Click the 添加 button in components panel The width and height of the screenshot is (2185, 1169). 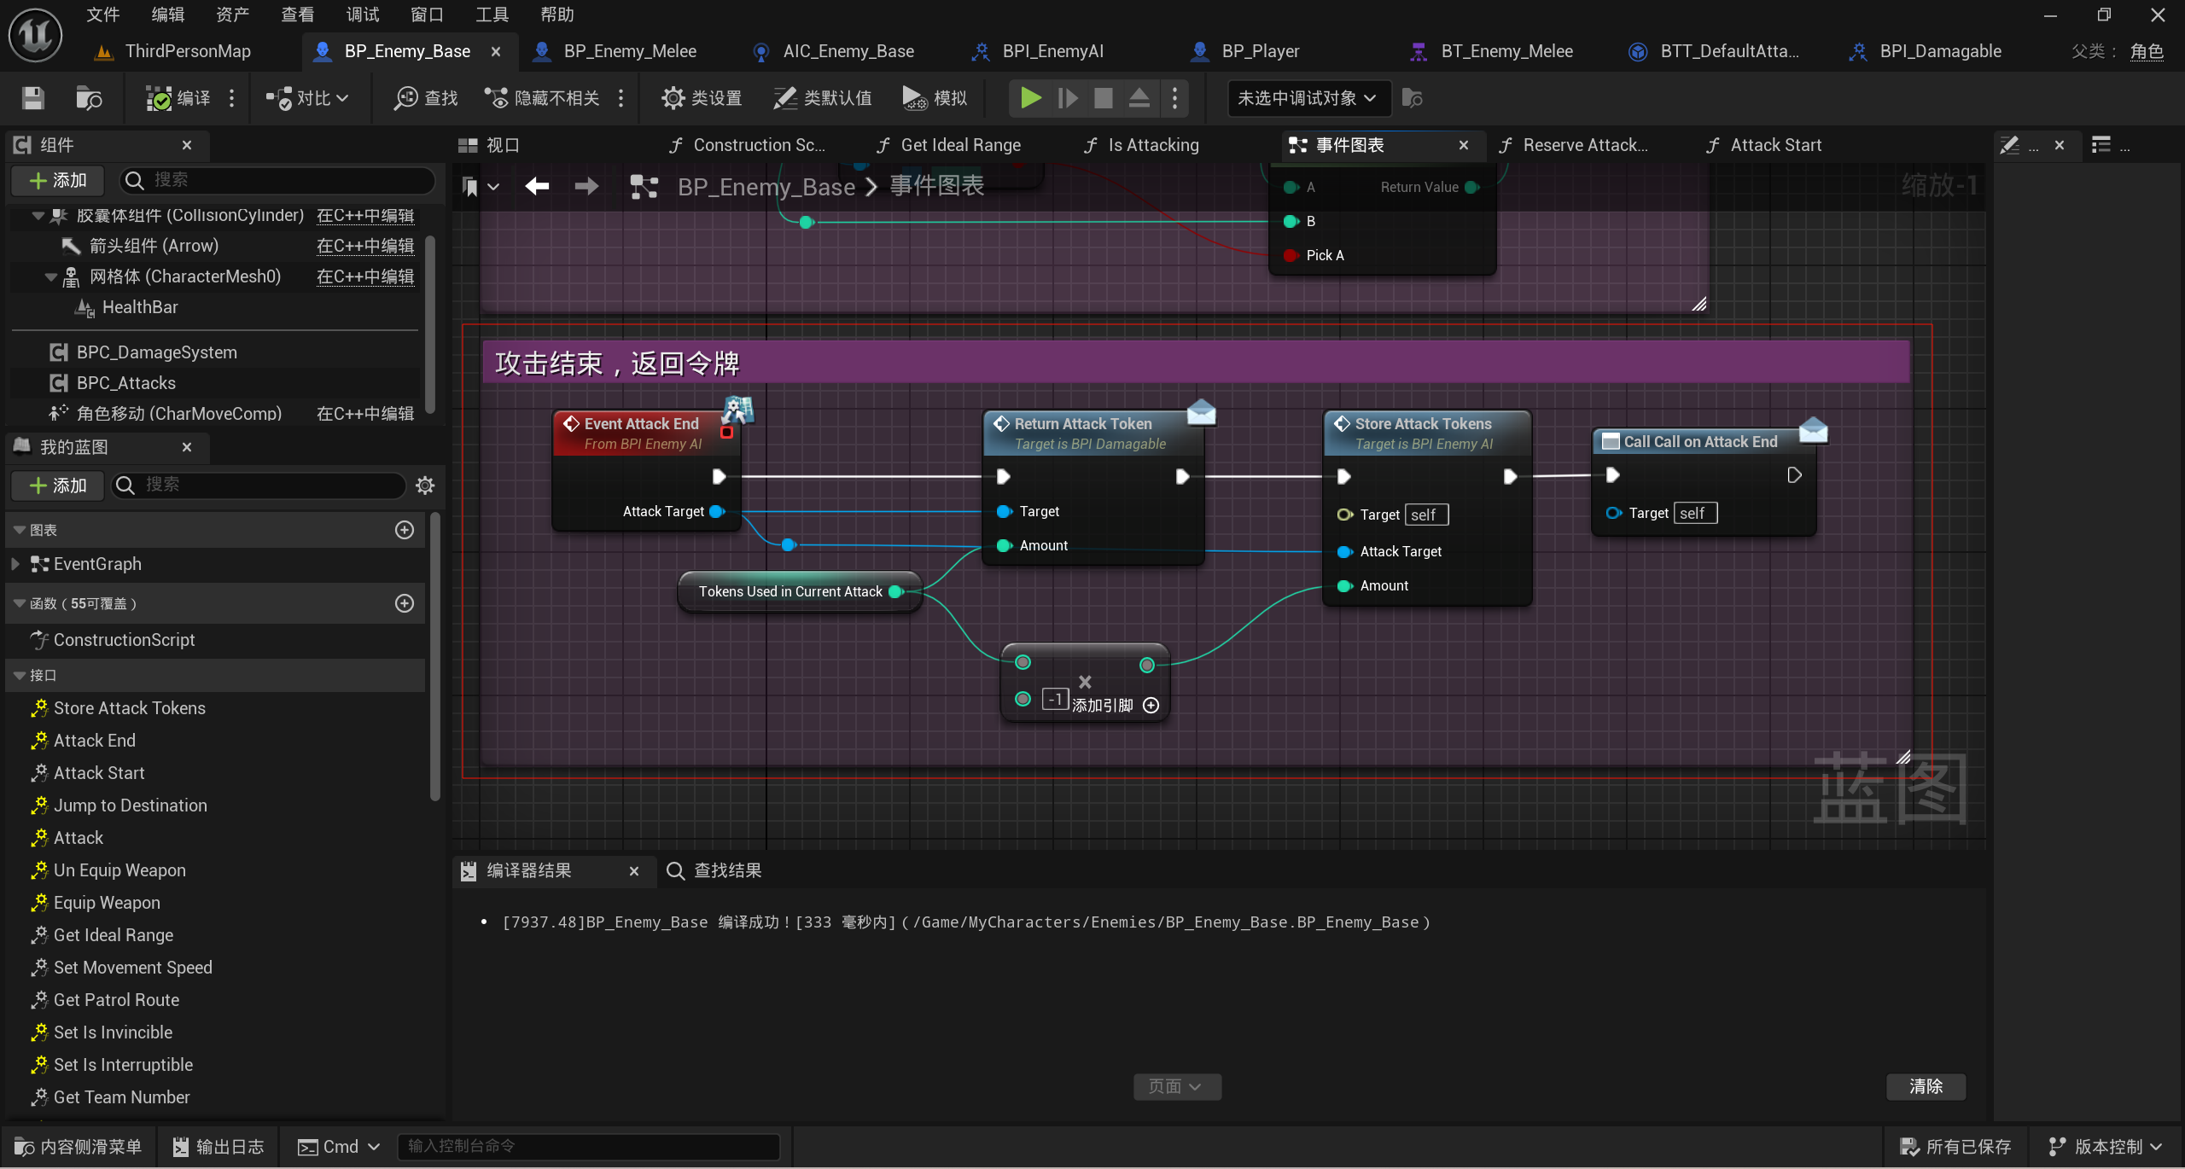pyautogui.click(x=58, y=180)
